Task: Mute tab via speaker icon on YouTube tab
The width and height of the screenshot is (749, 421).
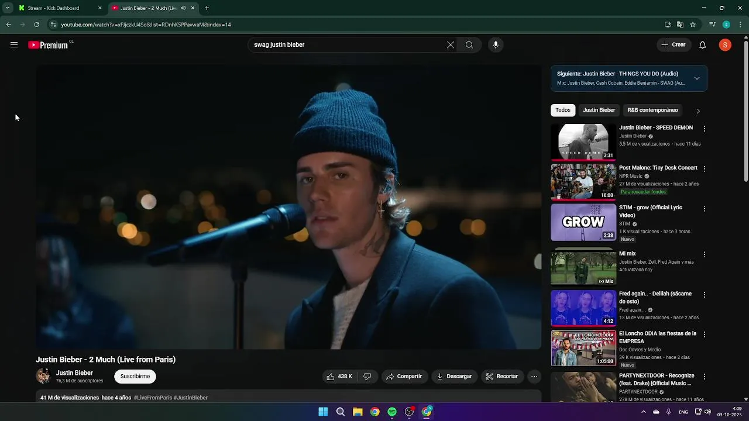Action: point(183,8)
